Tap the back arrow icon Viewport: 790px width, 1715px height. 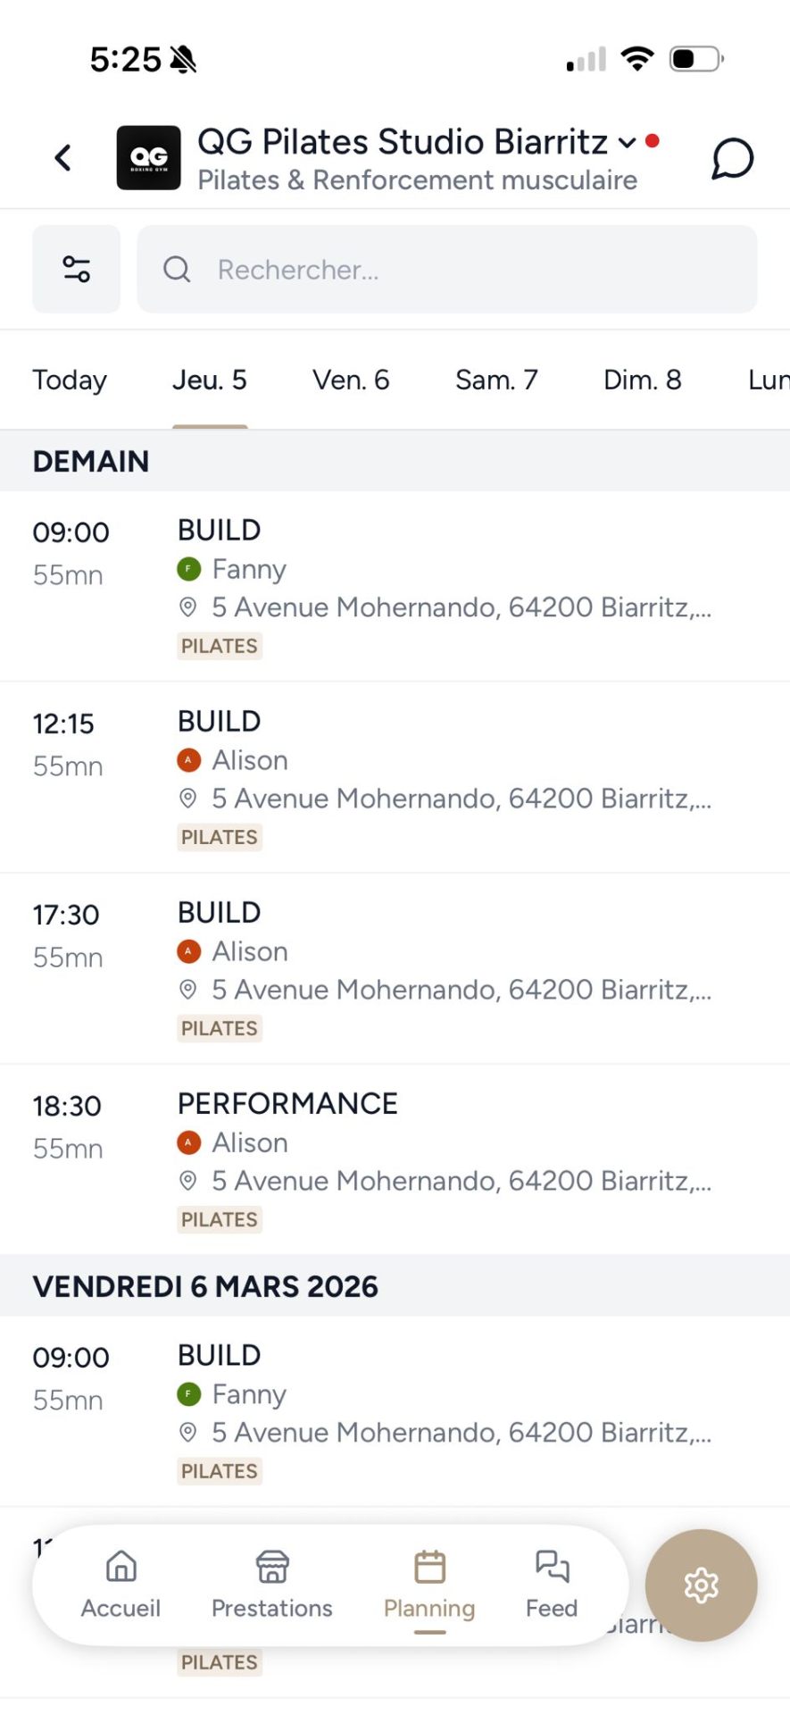click(x=62, y=158)
